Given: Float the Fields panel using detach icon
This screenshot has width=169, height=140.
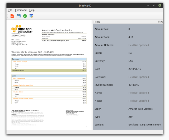Looking at the screenshot, I should [x=159, y=22].
